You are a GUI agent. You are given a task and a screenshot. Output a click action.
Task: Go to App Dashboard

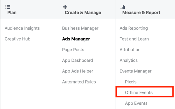[78, 60]
